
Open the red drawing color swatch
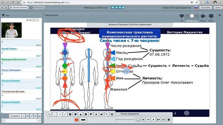coord(77,120)
